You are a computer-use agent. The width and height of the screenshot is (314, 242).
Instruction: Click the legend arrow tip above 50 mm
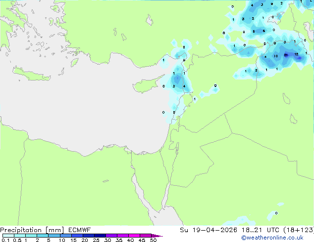click(x=157, y=236)
